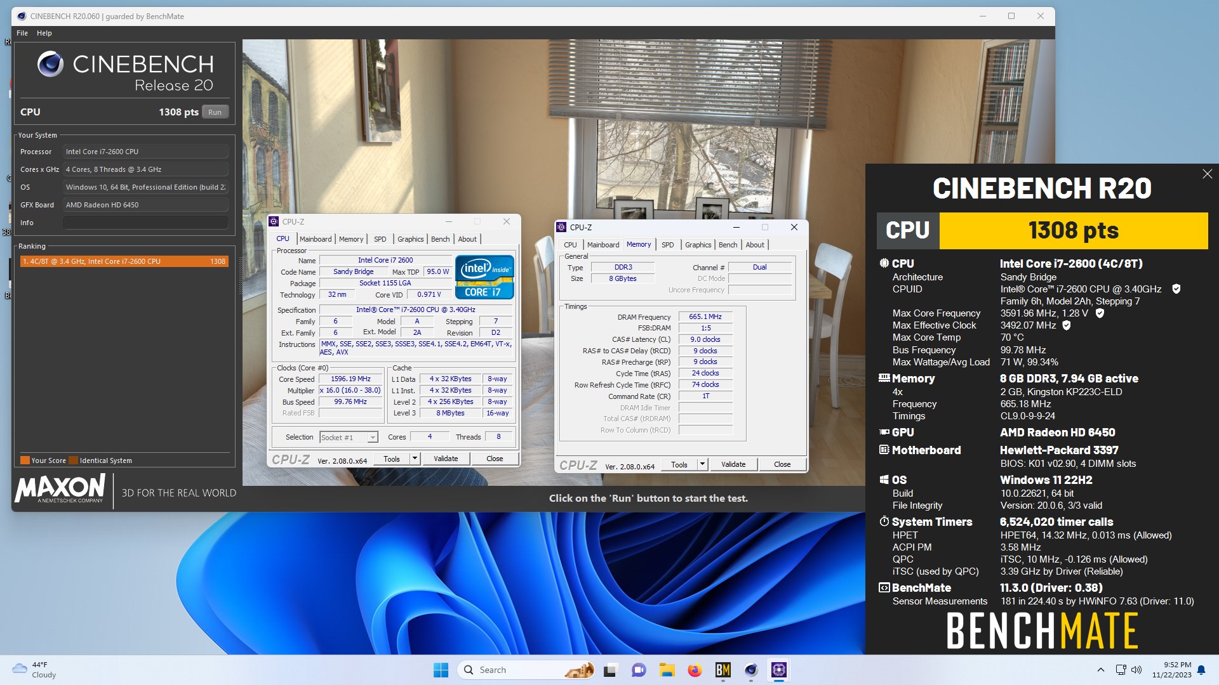Screen dimensions: 1219x685
Task: Click the DRAM Frequency 665.1 MHz value
Action: (705, 316)
